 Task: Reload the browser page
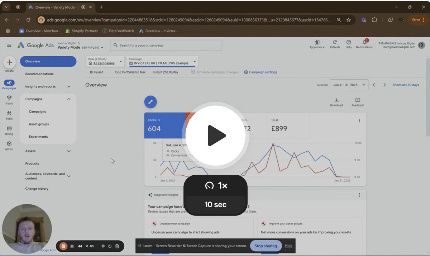pos(28,20)
